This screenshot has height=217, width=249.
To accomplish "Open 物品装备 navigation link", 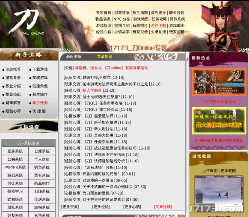I will [103, 19].
